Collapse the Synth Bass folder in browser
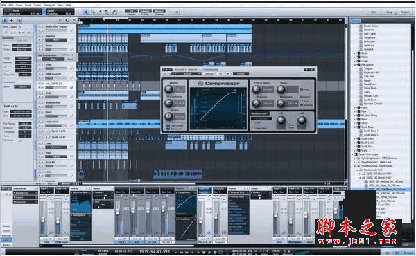Screen dimensions: 416x256 pyautogui.click(x=355, y=127)
